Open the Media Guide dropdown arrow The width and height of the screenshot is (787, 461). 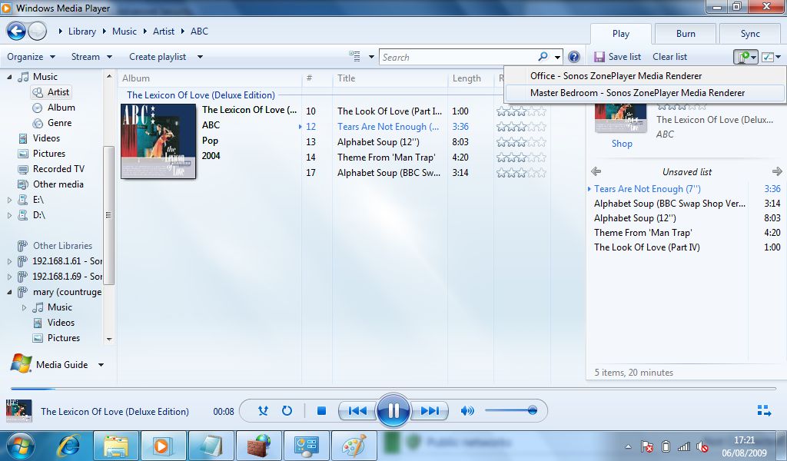pyautogui.click(x=101, y=365)
